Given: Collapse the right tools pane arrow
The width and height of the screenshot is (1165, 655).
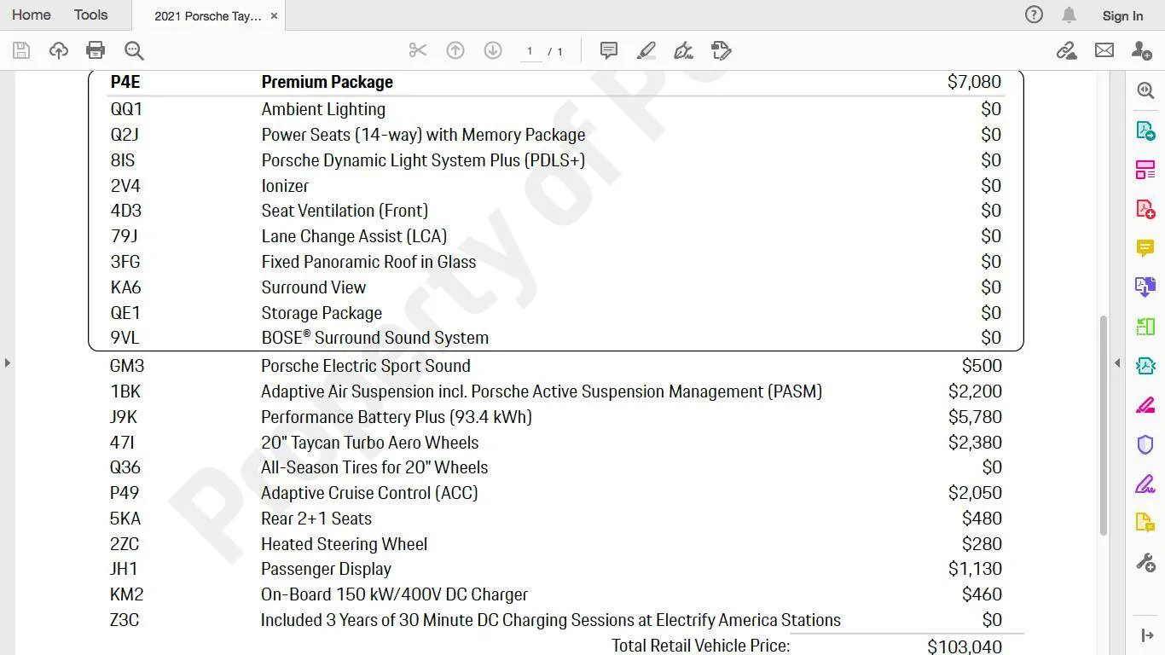Looking at the screenshot, I should (x=1117, y=362).
